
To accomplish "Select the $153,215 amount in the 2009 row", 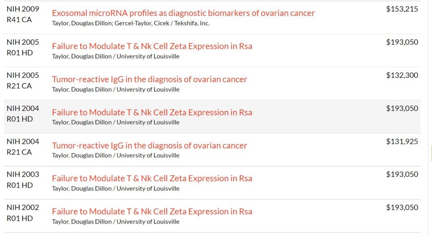I will click(402, 9).
